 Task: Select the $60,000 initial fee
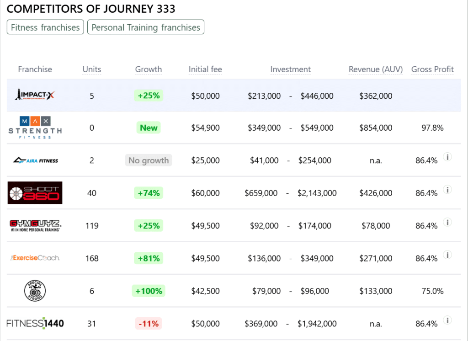pos(205,193)
